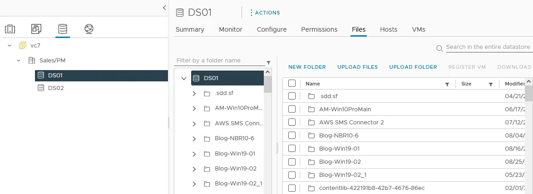
Task: Toggle the select-all checkbox in header
Action: tap(292, 83)
